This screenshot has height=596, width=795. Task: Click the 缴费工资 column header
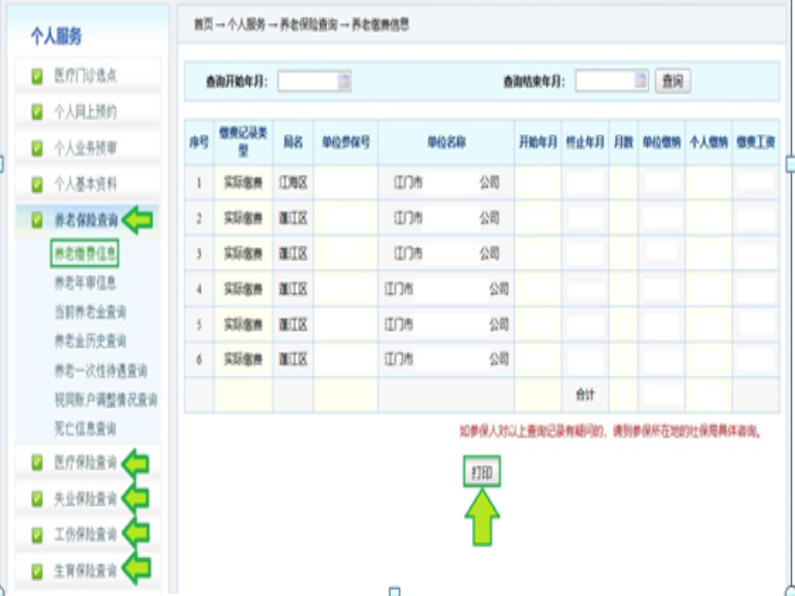756,142
